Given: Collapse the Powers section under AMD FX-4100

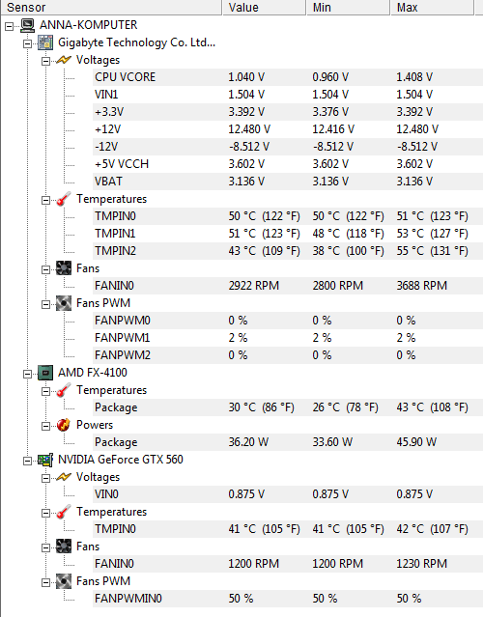Looking at the screenshot, I should pos(45,426).
